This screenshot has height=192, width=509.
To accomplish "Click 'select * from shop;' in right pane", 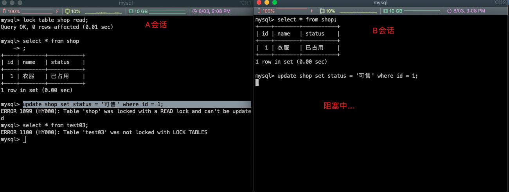I will point(307,20).
